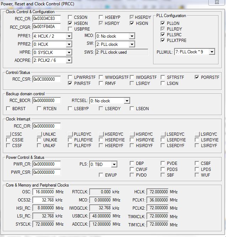Viewport: 226px width, 237px height.
Task: Enable the CSSON checkbox
Action: coord(70,17)
